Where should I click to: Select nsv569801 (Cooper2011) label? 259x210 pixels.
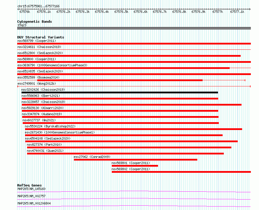point(131,163)
